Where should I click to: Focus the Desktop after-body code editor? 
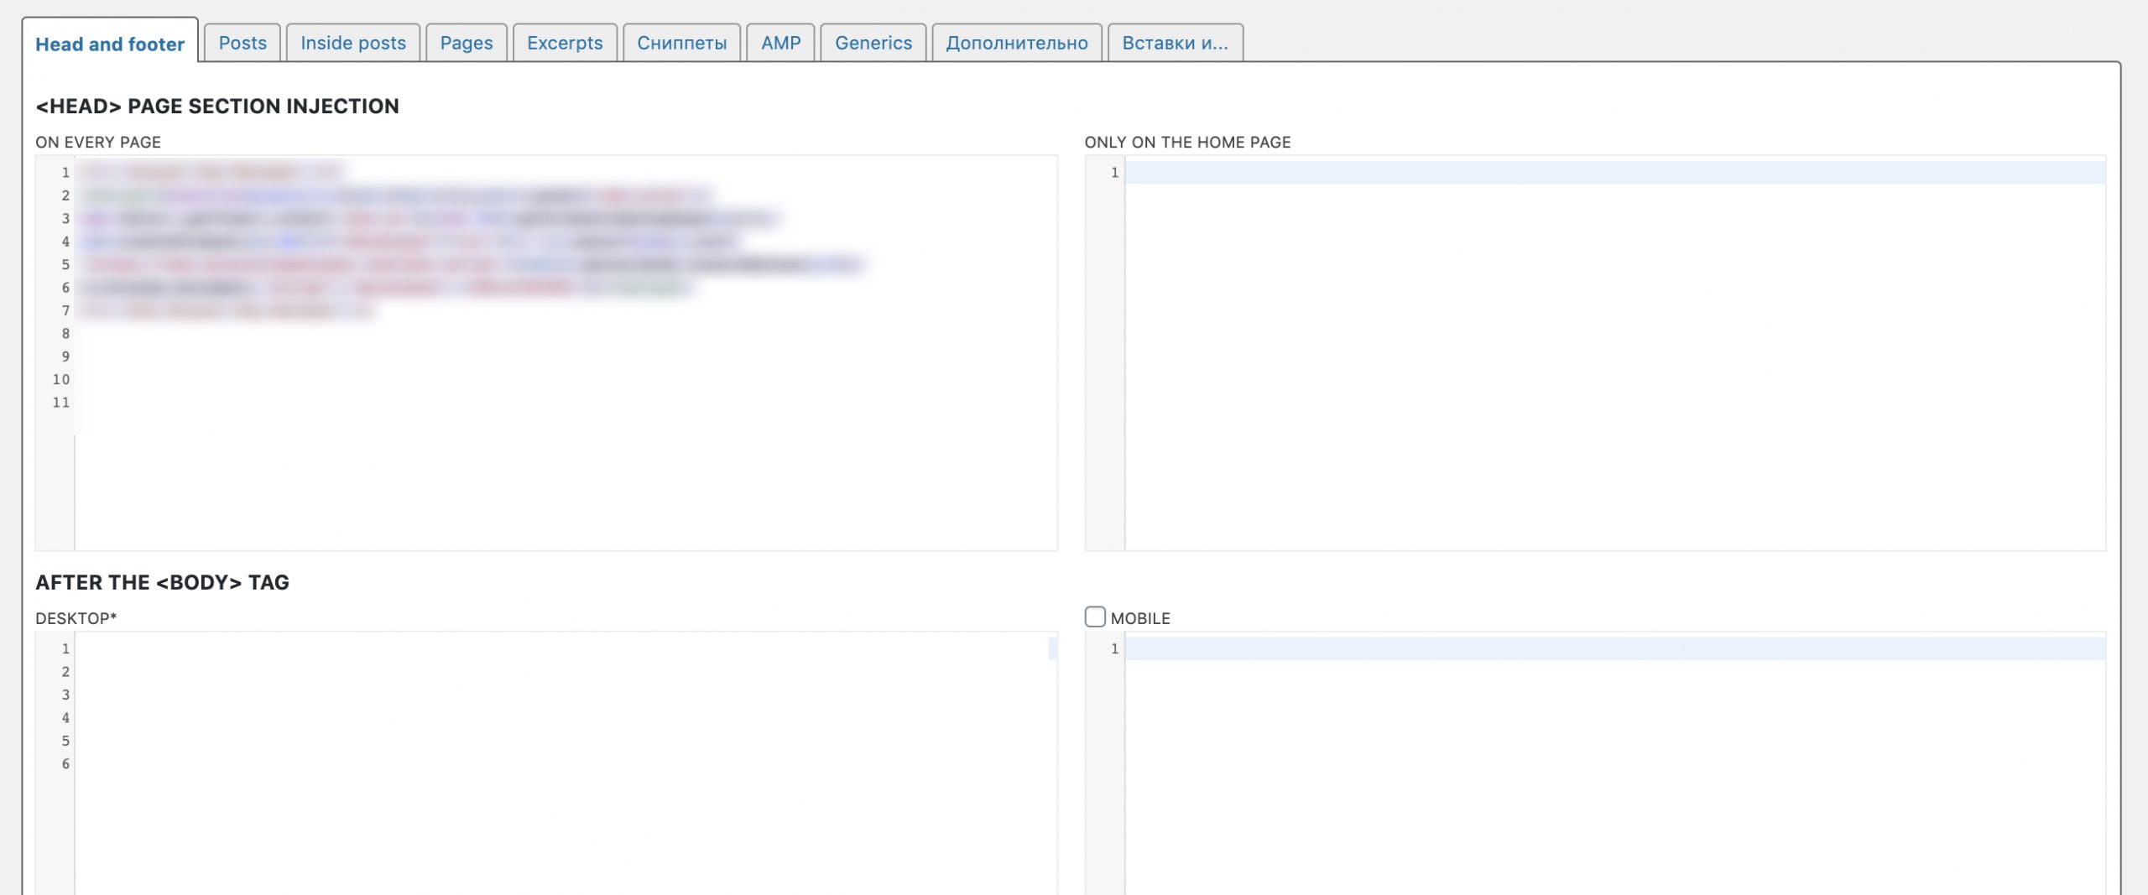pyautogui.click(x=562, y=755)
